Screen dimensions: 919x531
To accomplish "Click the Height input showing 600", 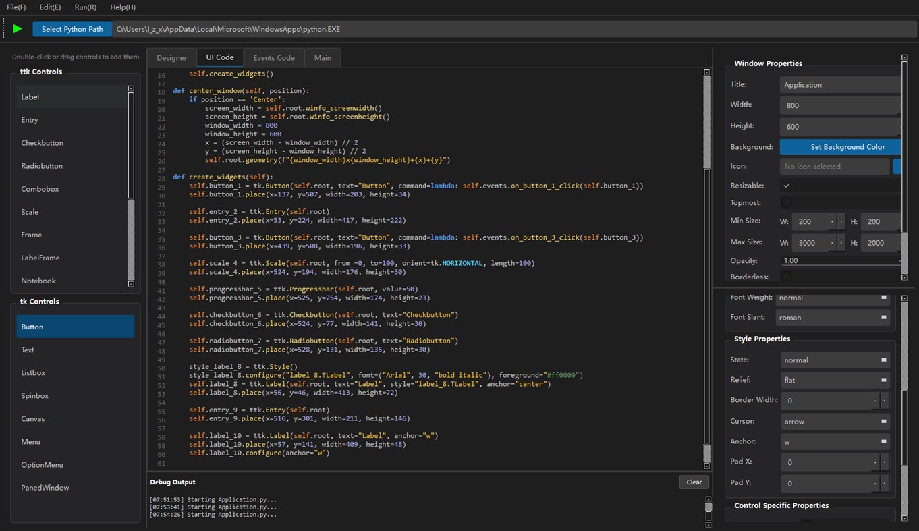I will (x=840, y=126).
